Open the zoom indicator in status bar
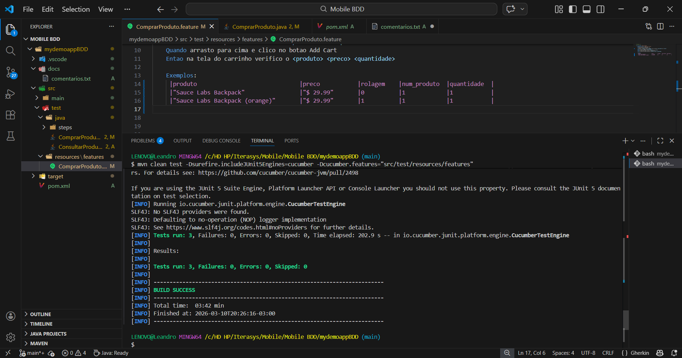This screenshot has height=358, width=682. point(507,353)
